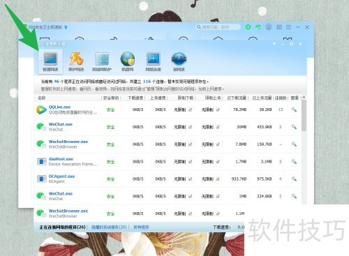Open the 管理网速 speed management tab
This screenshot has height=256, width=349.
[x=50, y=61]
